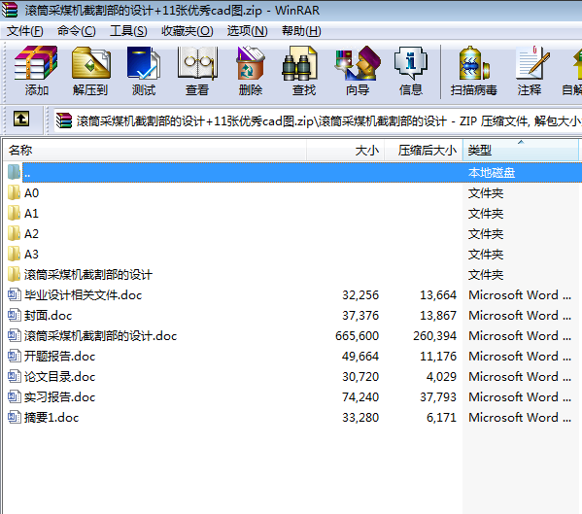582x514 pixels.
Task: Click the archive path address field
Action: [318, 121]
